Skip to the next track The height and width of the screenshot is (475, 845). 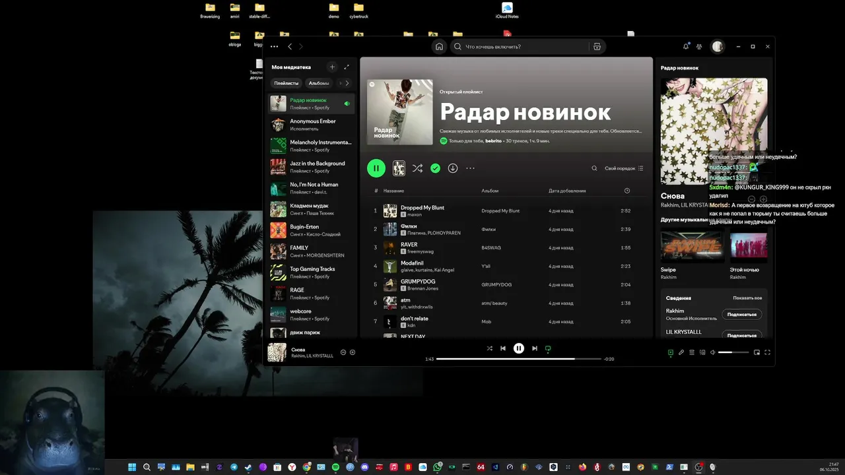(x=535, y=348)
